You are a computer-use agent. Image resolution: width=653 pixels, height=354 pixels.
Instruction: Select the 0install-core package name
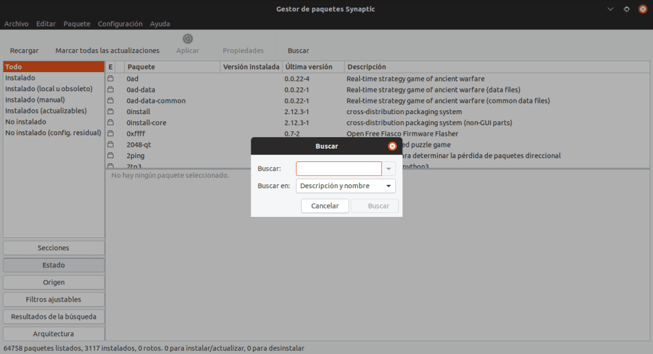click(146, 123)
